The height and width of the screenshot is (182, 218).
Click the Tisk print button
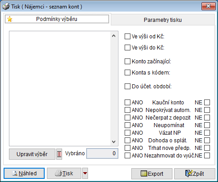64,174
